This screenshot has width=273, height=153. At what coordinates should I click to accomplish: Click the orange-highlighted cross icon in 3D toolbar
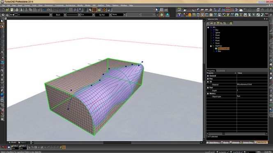(x=228, y=10)
